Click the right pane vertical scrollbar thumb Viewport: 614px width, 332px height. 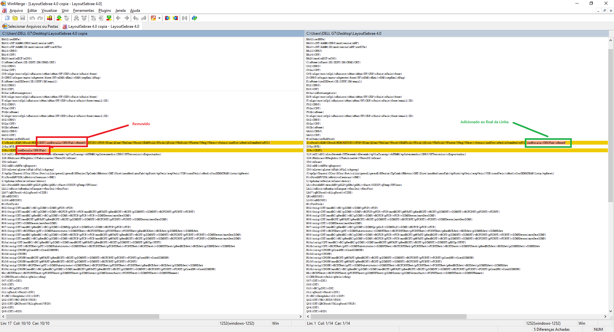click(610, 125)
